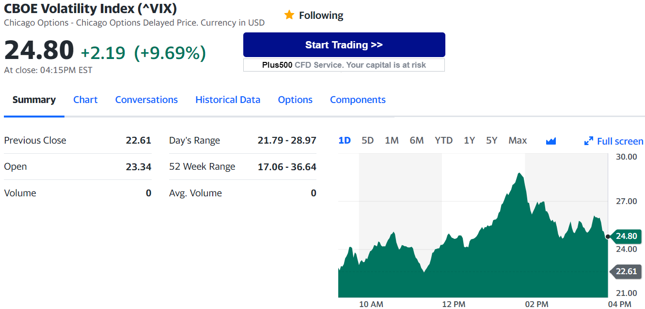Image resolution: width=645 pixels, height=309 pixels.
Task: Click the gray 22.61 previous close marker
Action: click(626, 271)
